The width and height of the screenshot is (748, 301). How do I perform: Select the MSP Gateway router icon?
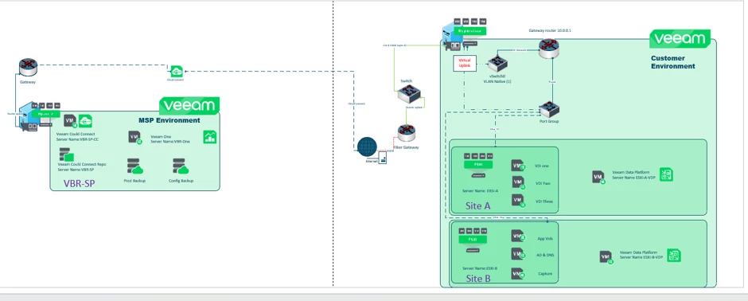click(28, 67)
